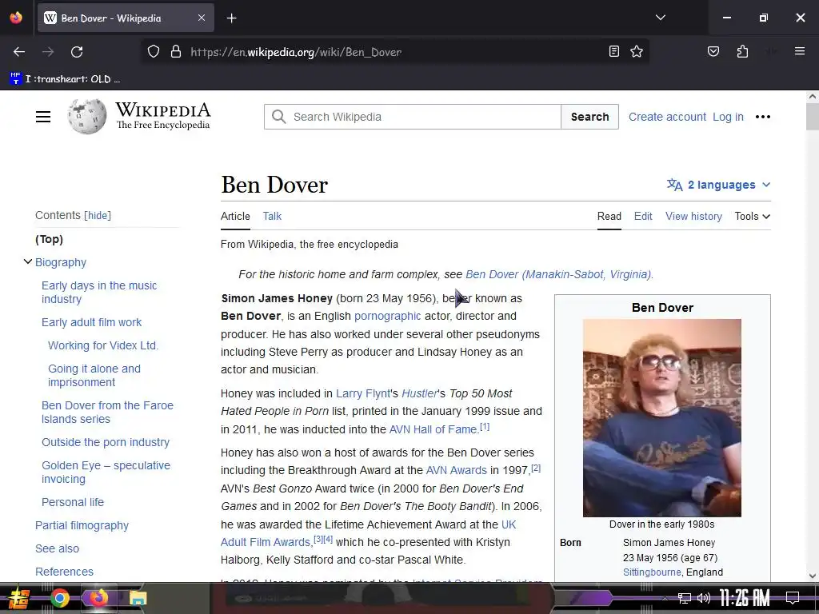Go to Biography section in contents

tap(61, 262)
